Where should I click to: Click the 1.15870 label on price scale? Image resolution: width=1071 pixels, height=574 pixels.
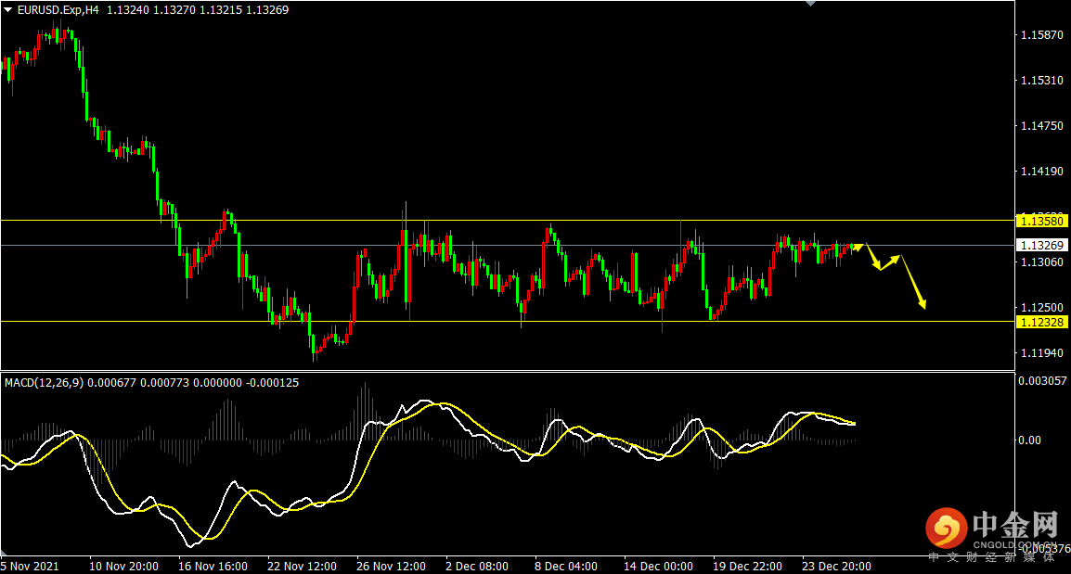[1041, 35]
